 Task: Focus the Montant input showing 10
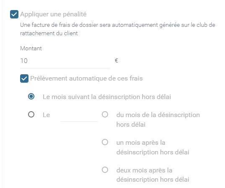65,61
